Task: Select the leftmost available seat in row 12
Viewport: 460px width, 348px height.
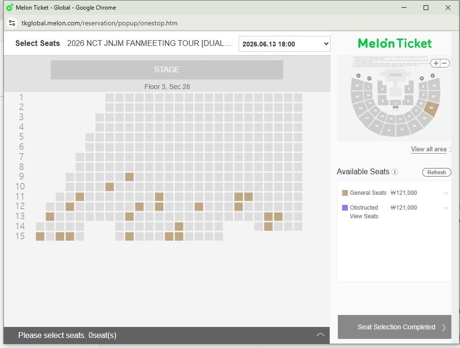Action: pos(70,207)
